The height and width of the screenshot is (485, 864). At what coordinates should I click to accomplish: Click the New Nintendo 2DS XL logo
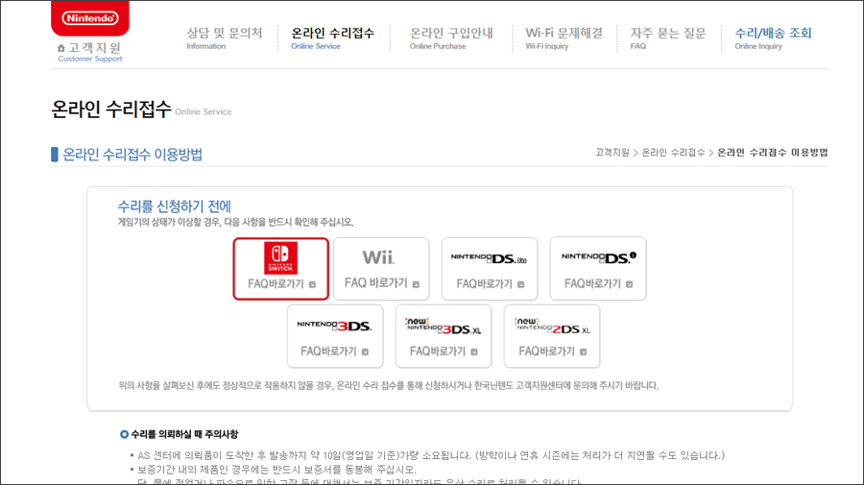tap(552, 327)
